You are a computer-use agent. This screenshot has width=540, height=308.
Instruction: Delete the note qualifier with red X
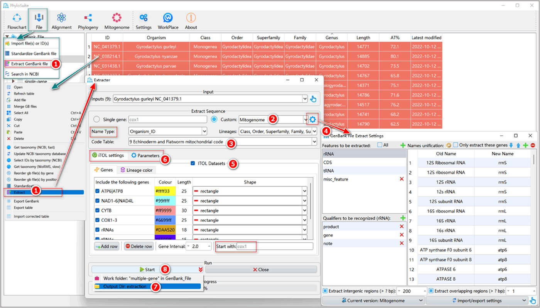click(402, 244)
